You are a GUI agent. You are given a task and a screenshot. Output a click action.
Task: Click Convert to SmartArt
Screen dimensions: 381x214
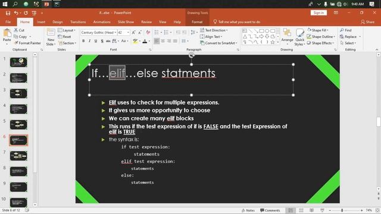pos(218,43)
